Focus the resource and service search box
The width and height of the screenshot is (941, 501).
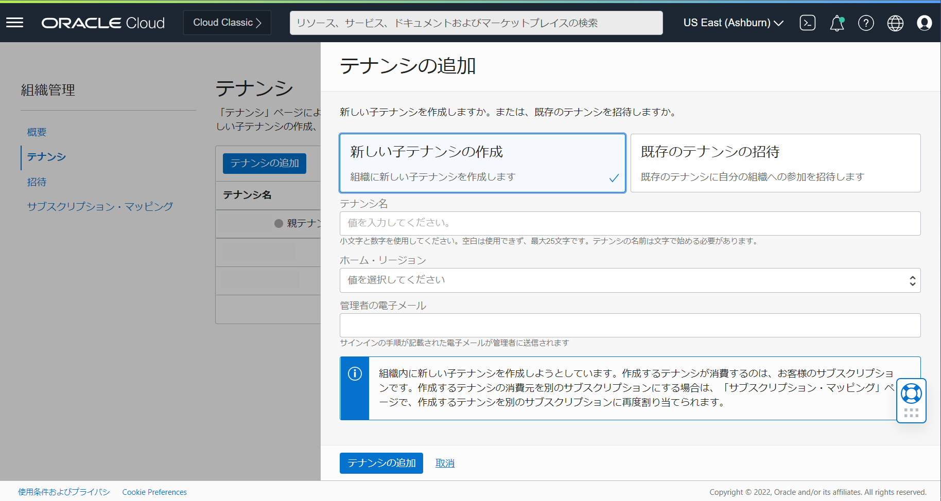(476, 23)
